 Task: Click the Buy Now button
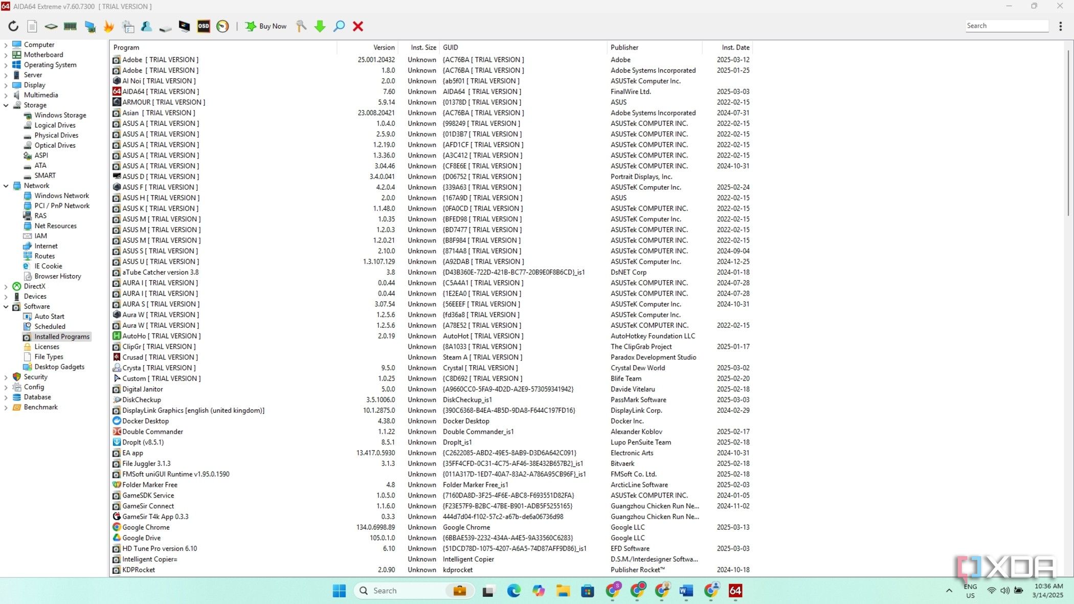coord(266,26)
